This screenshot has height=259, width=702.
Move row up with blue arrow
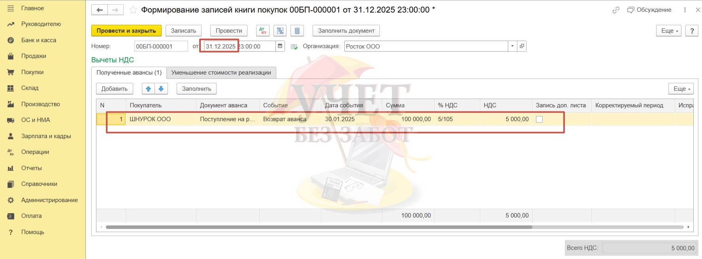[149, 89]
